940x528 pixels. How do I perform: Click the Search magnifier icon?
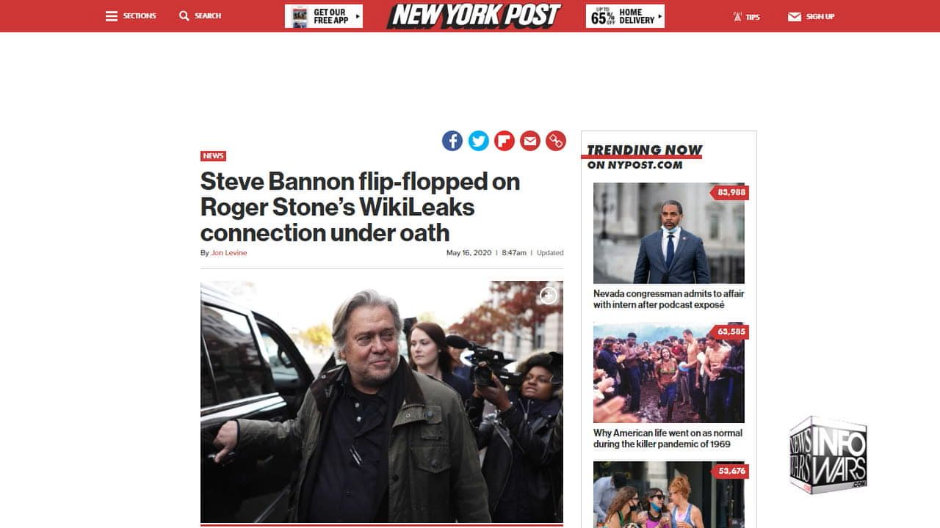coord(184,16)
